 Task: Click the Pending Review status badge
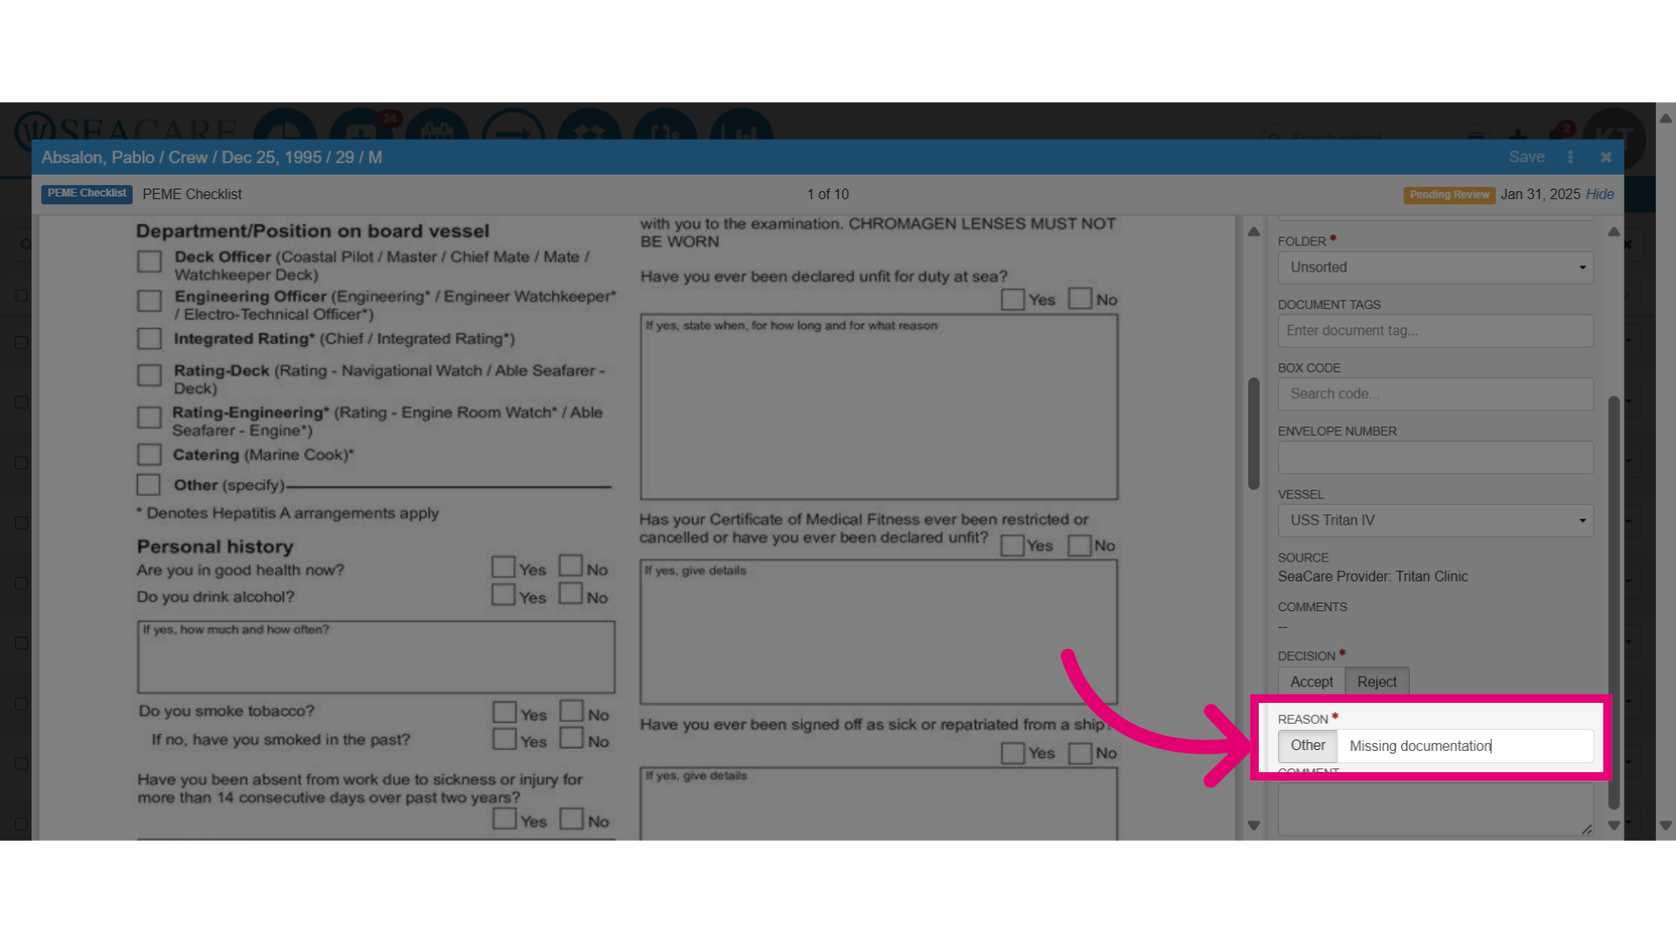pyautogui.click(x=1449, y=195)
